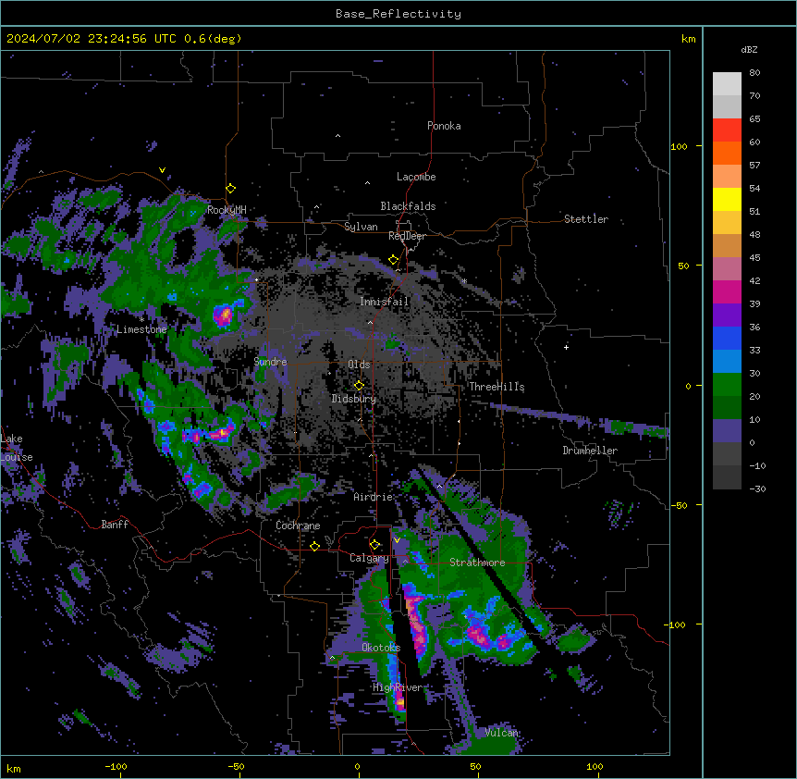
Task: Click the yellow v marker northeast of Calgary
Action: tap(397, 540)
